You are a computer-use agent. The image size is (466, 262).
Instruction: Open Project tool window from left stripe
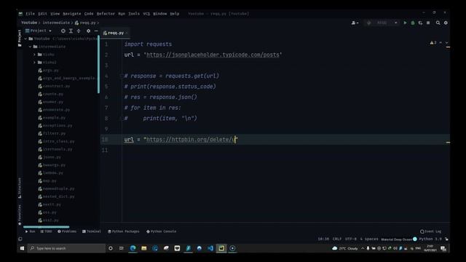coord(20,38)
